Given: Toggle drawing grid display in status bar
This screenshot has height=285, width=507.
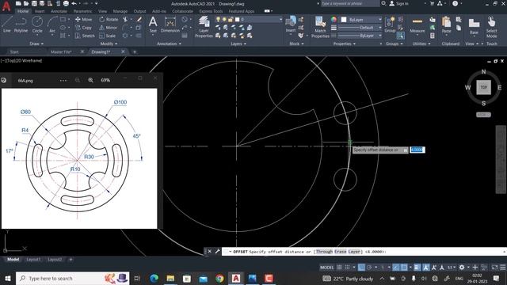Looking at the screenshot, I should [x=339, y=268].
